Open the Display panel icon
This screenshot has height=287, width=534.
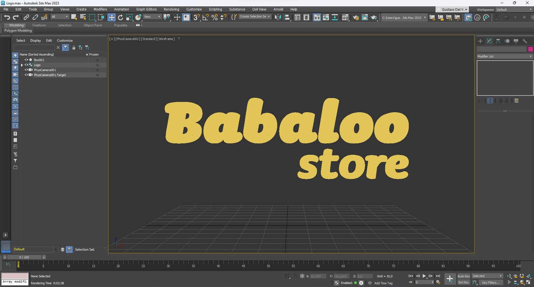[516, 41]
